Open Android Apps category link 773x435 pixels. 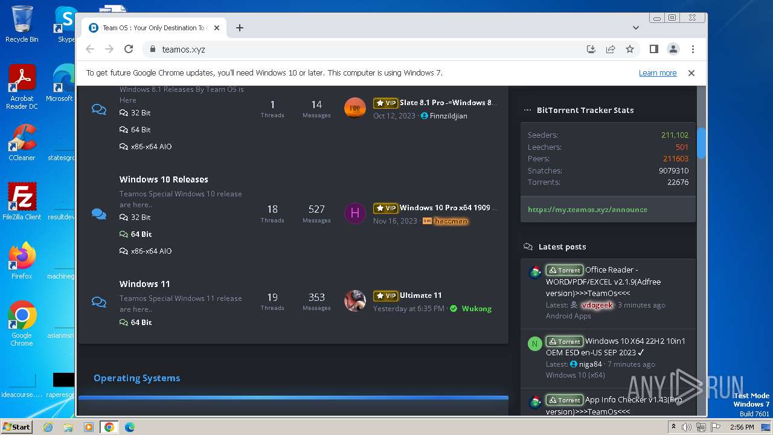click(x=568, y=316)
